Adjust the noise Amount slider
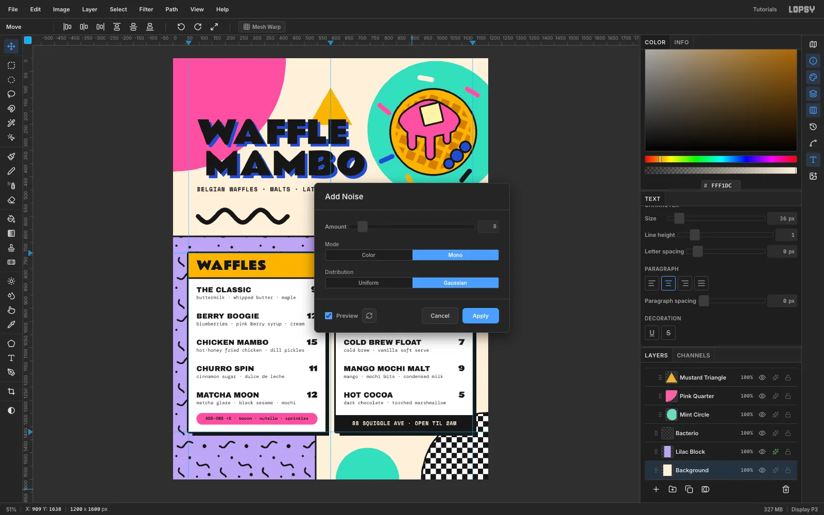This screenshot has width=824, height=515. [412, 227]
